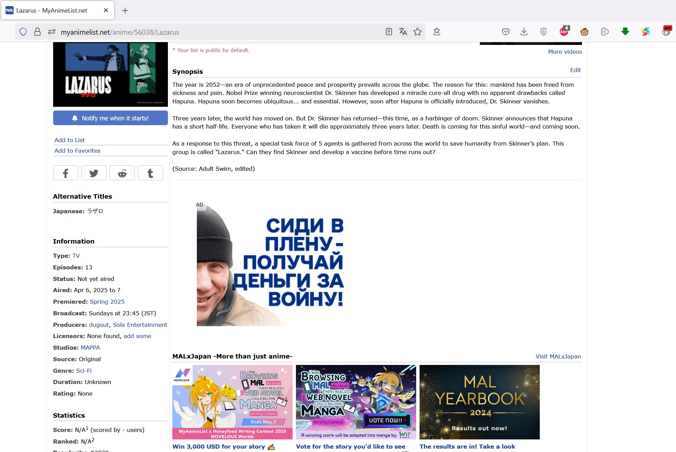Click the site padlock security icon
The image size is (676, 452).
click(37, 32)
